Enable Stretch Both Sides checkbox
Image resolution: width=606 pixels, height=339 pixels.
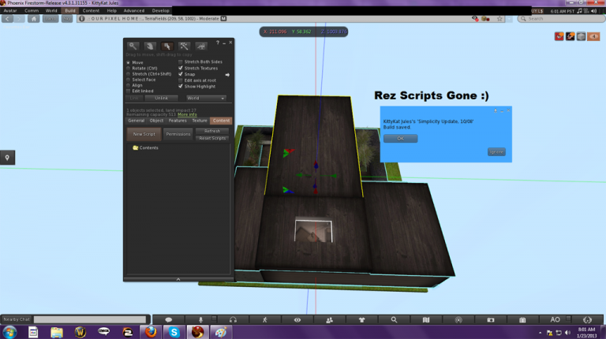[x=181, y=61]
